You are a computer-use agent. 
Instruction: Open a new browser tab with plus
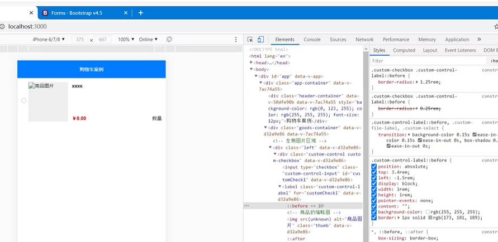click(x=141, y=13)
